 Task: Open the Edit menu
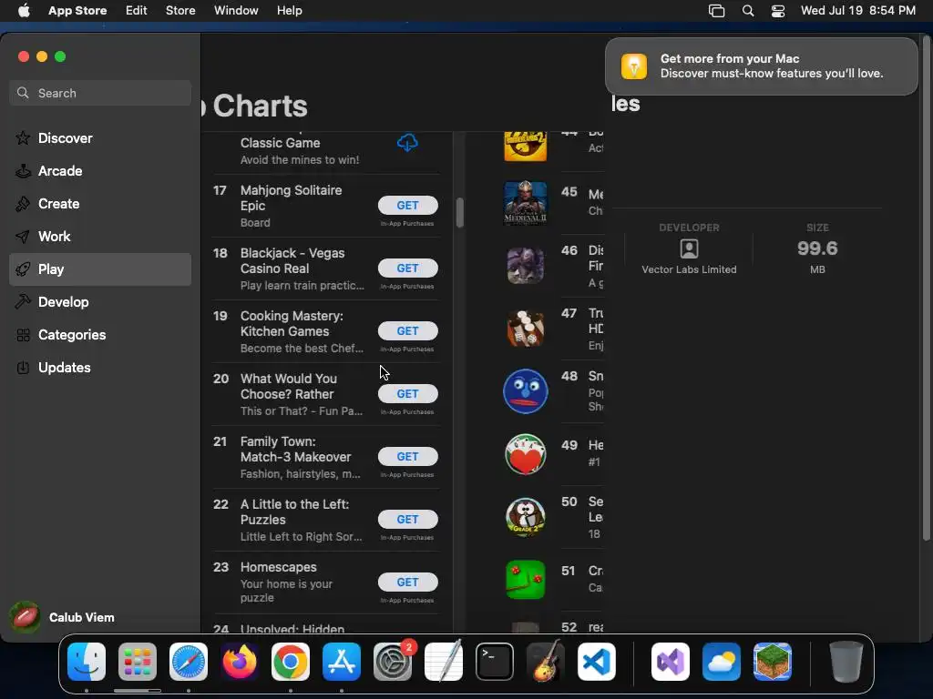click(137, 10)
